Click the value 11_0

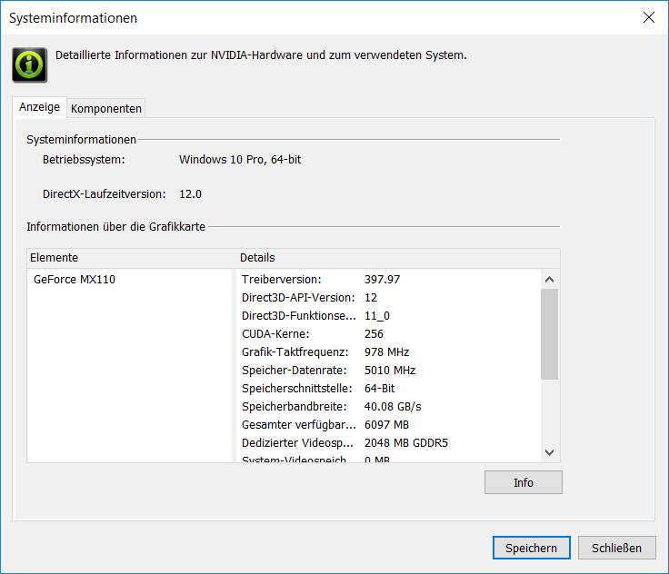coord(376,316)
